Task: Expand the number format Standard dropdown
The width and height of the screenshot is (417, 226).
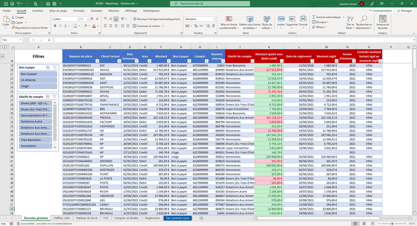Action: coord(213,19)
